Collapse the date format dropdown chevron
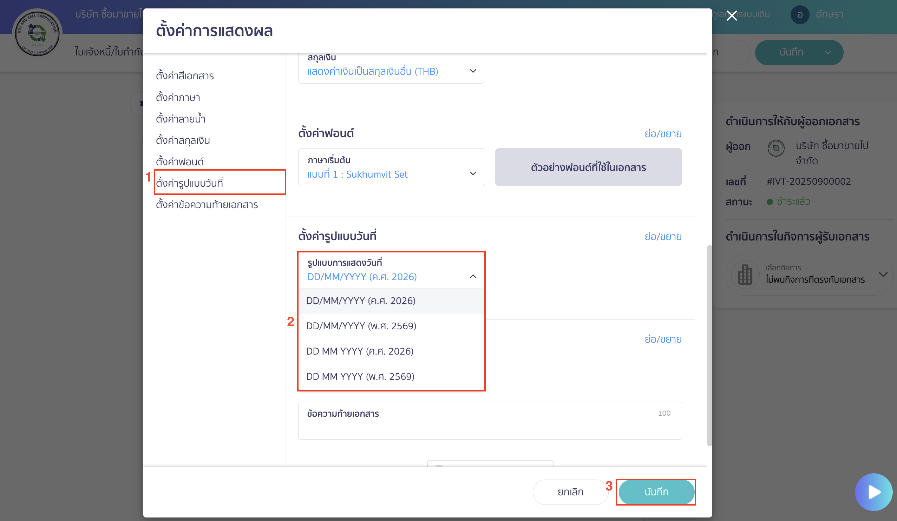 click(473, 277)
